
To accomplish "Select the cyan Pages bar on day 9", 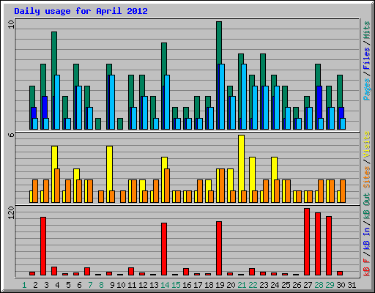I will tap(112, 102).
